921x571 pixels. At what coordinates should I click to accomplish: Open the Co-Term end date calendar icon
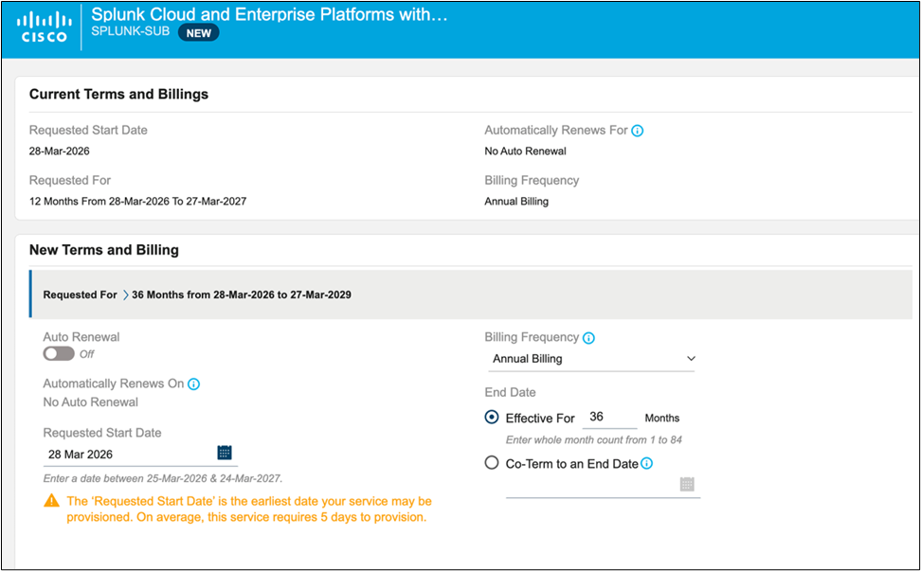point(687,485)
